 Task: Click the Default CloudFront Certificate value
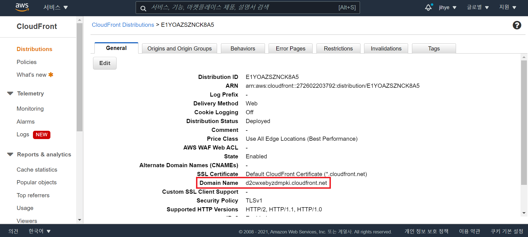(x=306, y=174)
